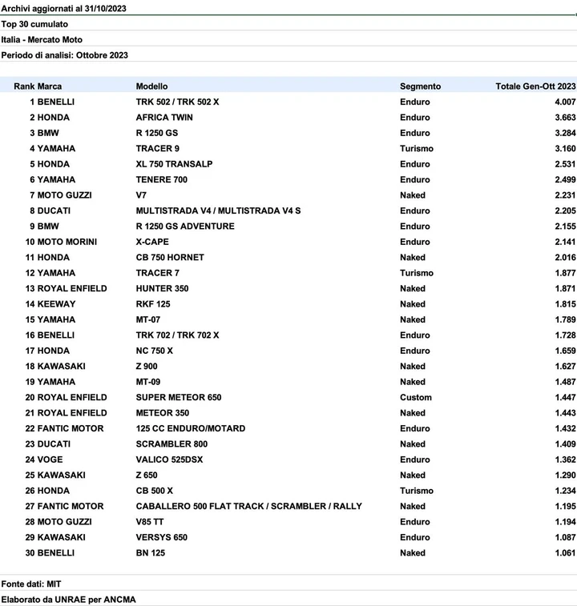The image size is (577, 606).
Task: Select the Modello column header
Action: click(151, 86)
